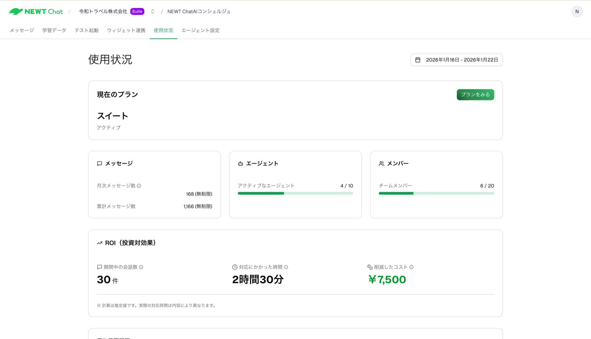This screenshot has width=591, height=339.
Task: Click the 対応にかかった時間 clock icon
Action: (x=234, y=267)
